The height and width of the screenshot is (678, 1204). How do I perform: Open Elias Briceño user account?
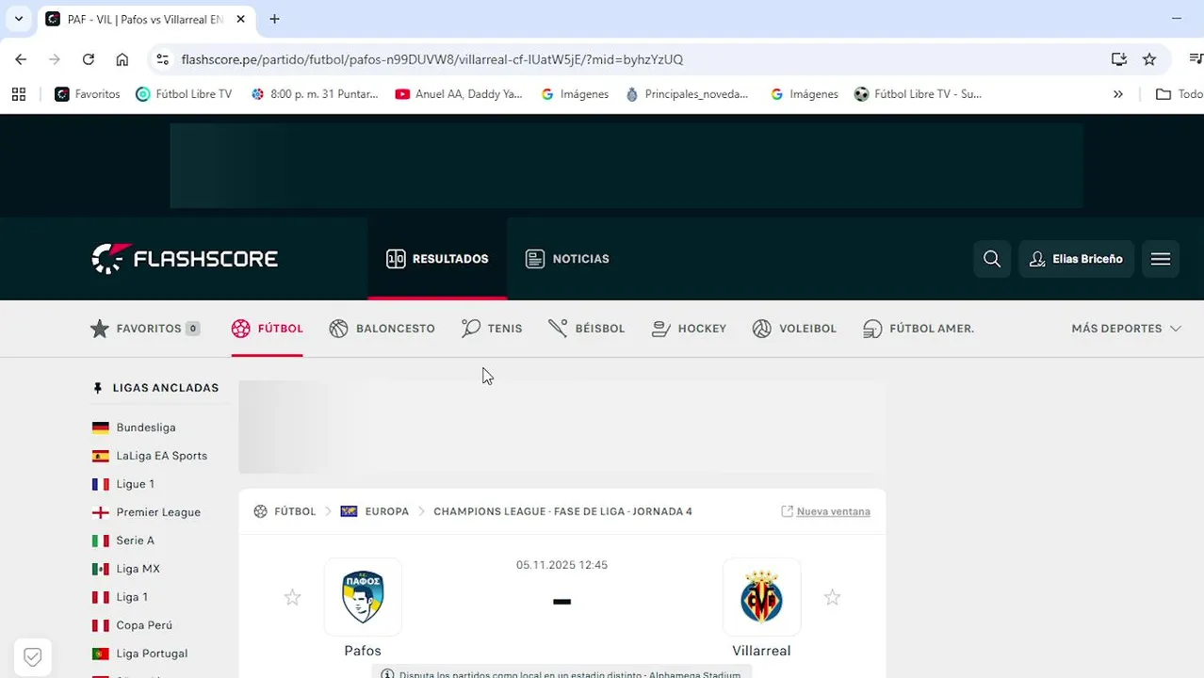coord(1076,259)
